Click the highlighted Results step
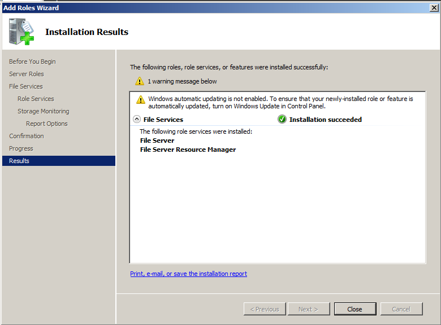 pyautogui.click(x=19, y=161)
